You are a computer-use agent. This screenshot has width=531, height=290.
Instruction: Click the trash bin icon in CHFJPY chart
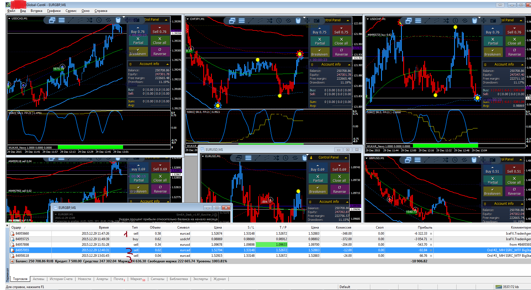pos(298,21)
